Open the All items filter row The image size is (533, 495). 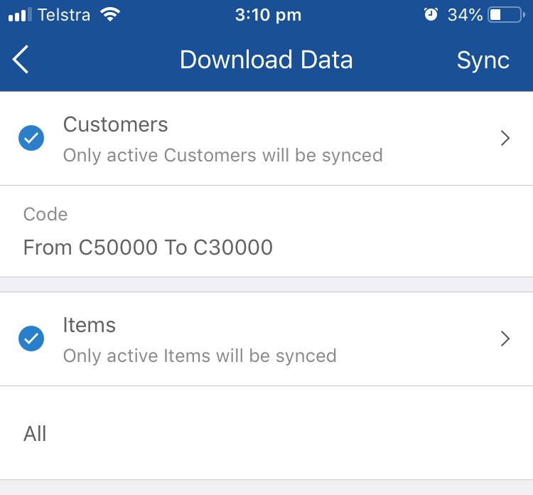(266, 433)
